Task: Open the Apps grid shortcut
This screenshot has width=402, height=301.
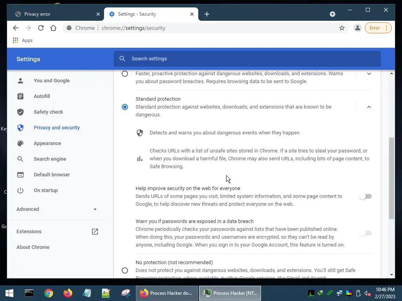Action: (22, 40)
